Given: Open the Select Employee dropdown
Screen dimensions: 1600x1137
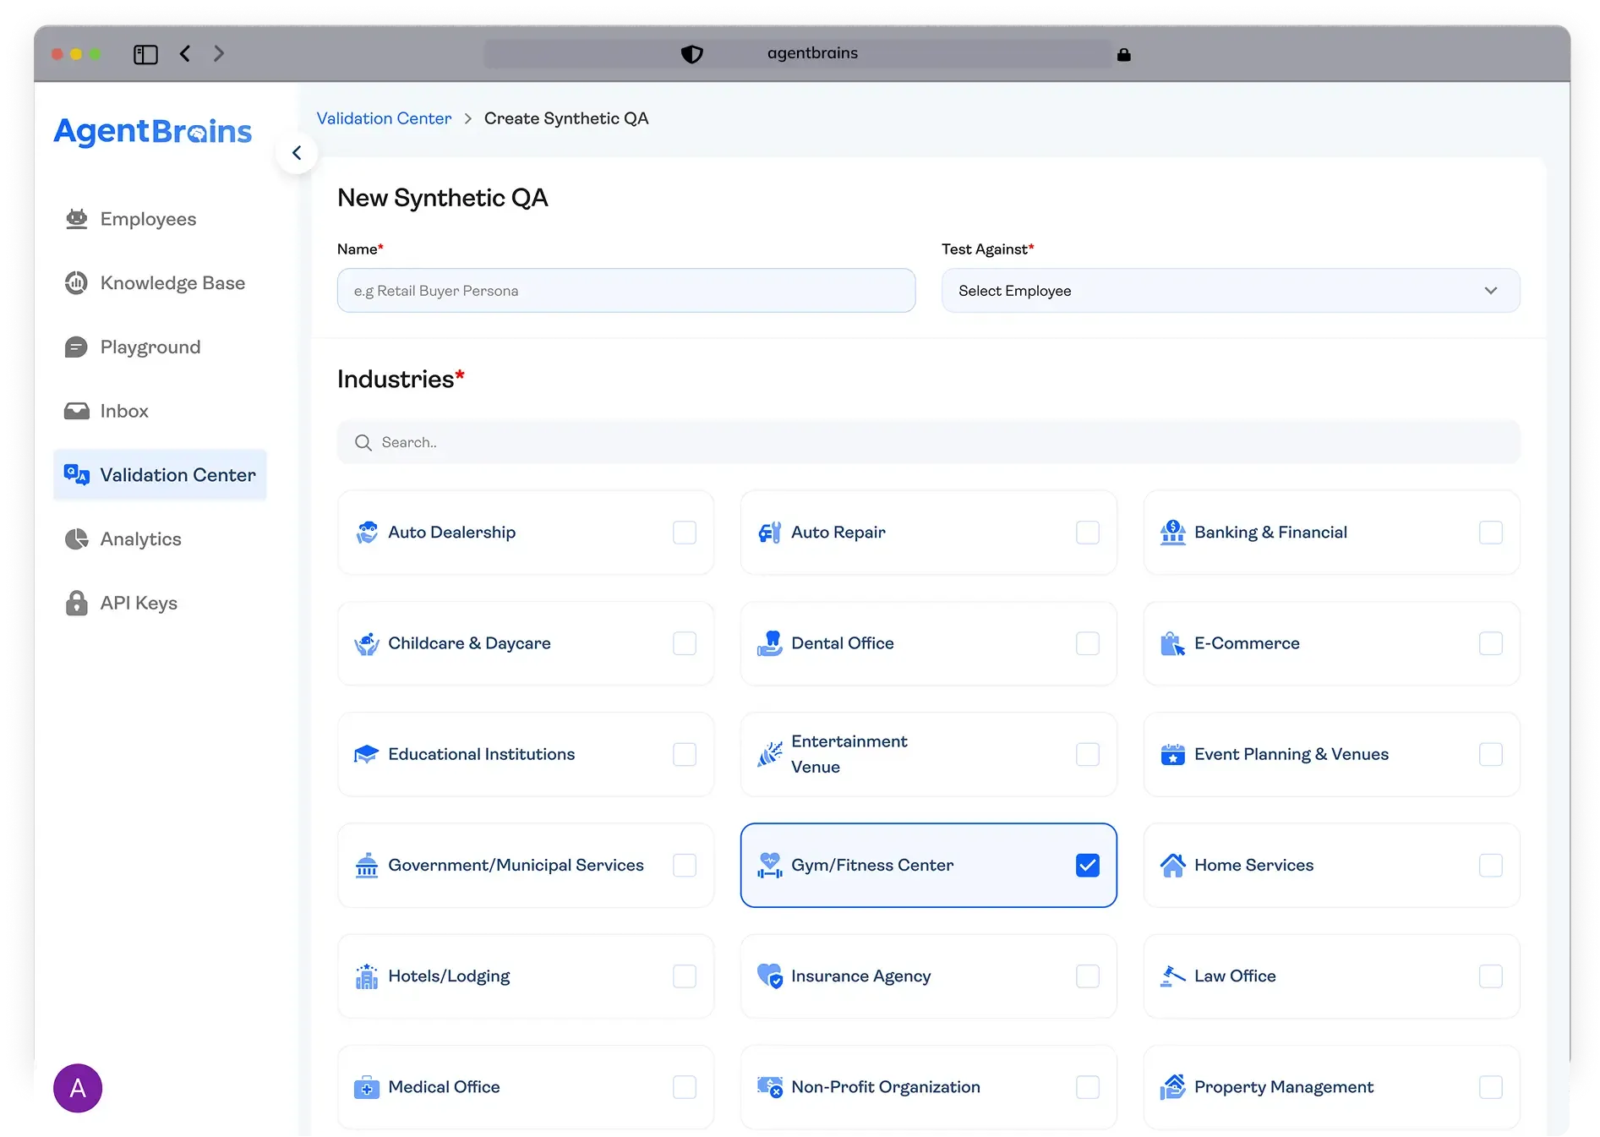Looking at the screenshot, I should coord(1230,291).
